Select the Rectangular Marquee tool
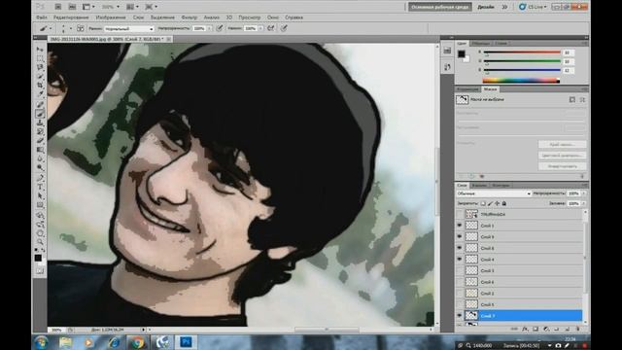This screenshot has height=350, width=622. point(40,58)
